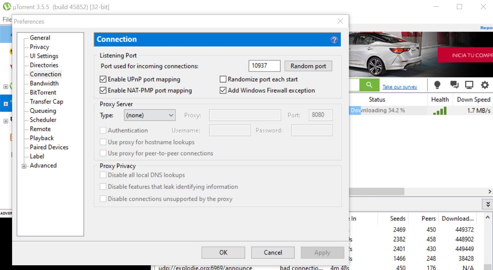The image size is (493, 270).
Task: Open settings via the gear toolbar icon
Action: coord(485,85)
